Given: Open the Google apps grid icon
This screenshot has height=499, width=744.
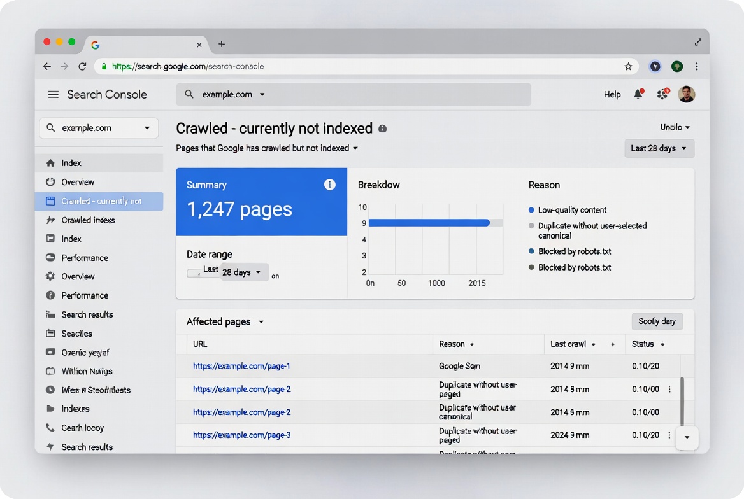Looking at the screenshot, I should (x=662, y=94).
